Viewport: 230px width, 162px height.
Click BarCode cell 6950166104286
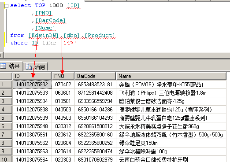[95, 110]
